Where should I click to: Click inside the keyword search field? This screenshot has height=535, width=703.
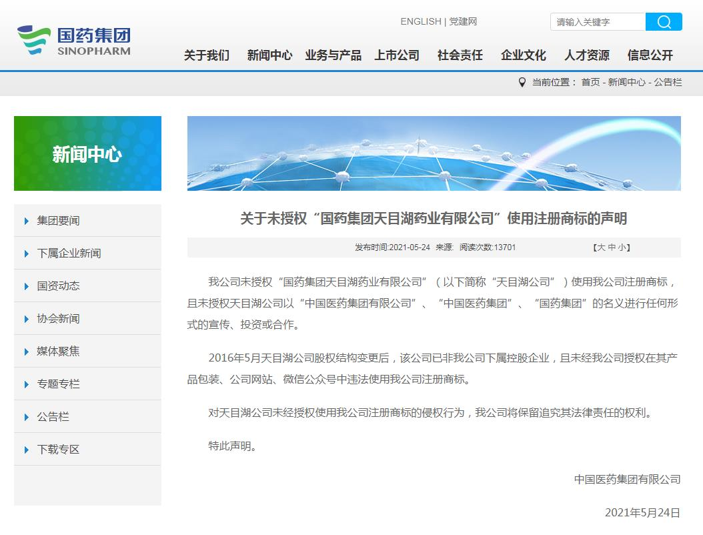(x=598, y=22)
